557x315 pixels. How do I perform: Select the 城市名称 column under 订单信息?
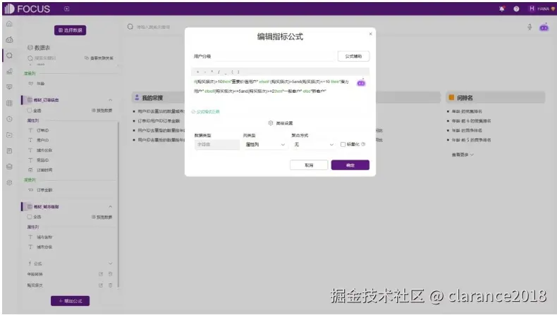44,150
